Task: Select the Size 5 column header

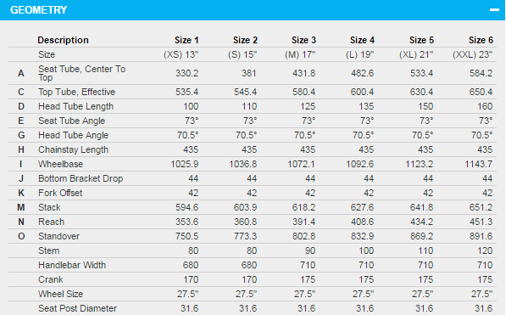Action: (421, 40)
